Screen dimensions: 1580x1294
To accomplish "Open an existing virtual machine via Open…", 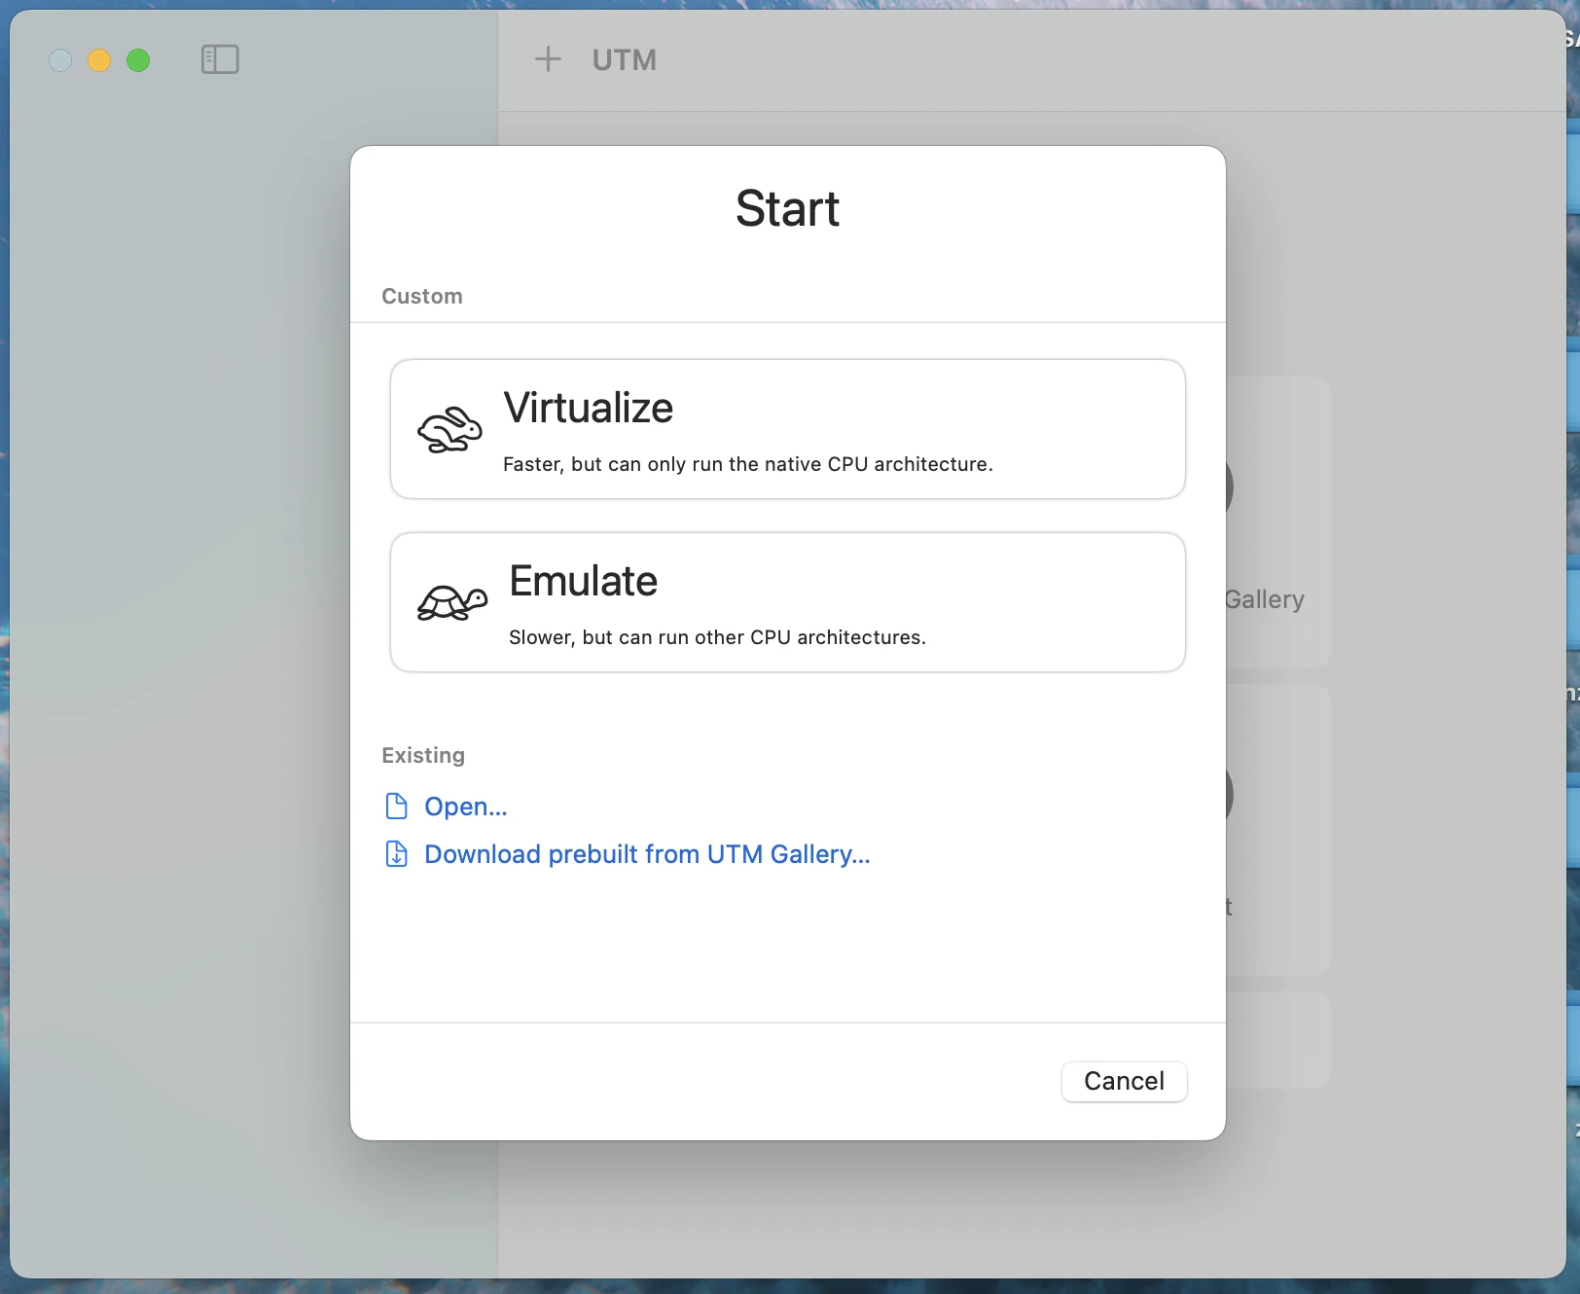I will pos(465,807).
